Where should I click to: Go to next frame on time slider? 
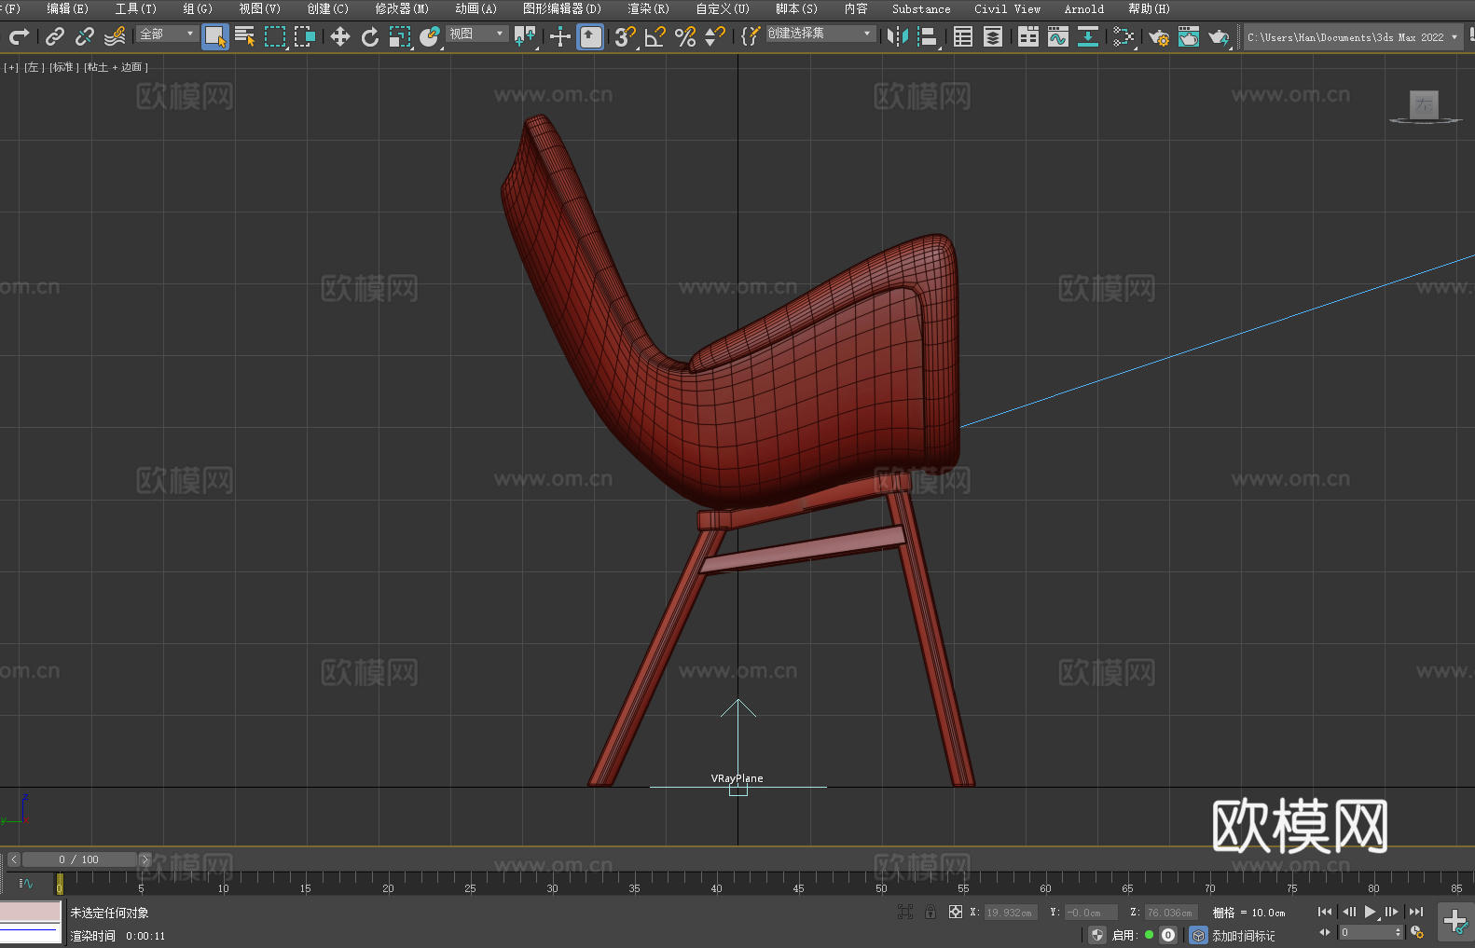[x=145, y=859]
